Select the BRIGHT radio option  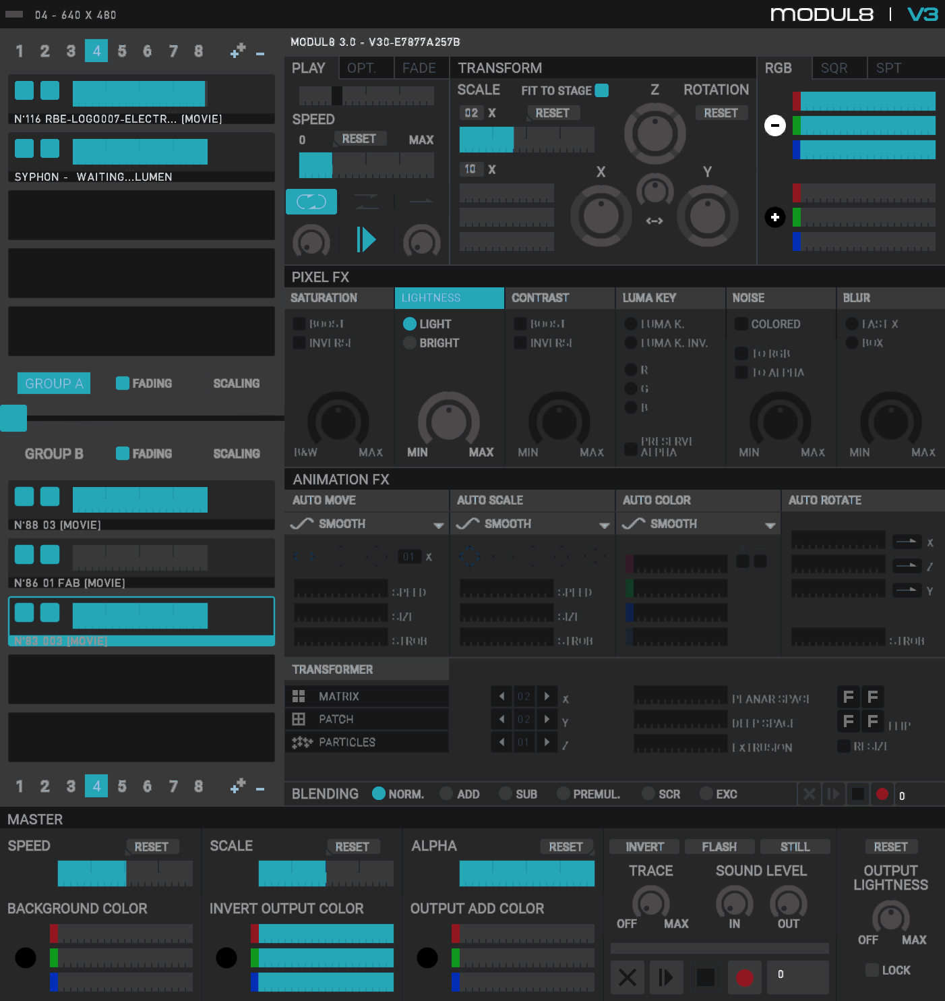[409, 343]
